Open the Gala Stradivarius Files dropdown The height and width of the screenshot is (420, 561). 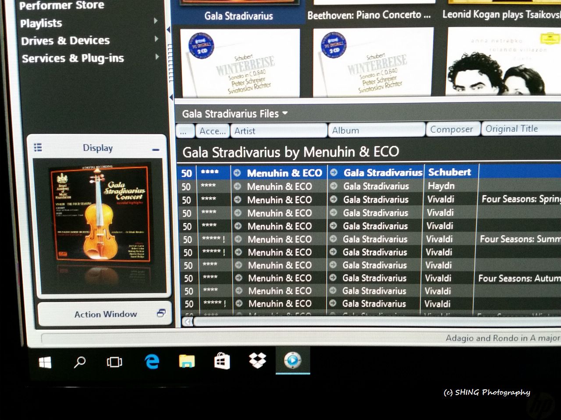point(285,113)
